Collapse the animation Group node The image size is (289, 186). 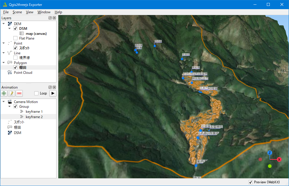9,107
